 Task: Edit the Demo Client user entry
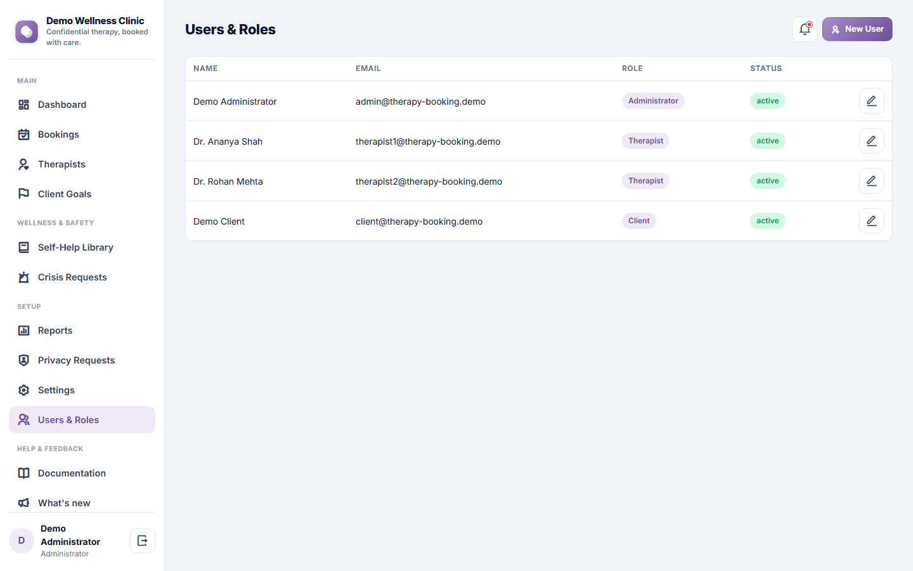click(x=872, y=221)
